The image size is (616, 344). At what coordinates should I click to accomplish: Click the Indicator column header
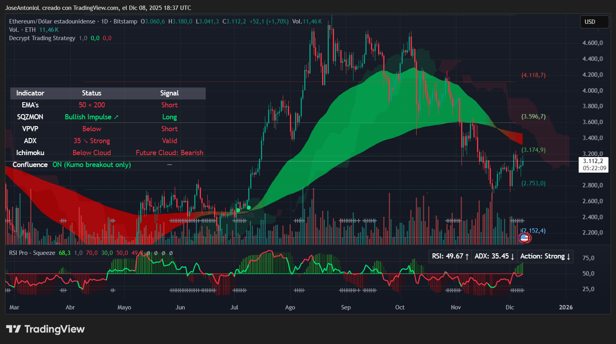30,93
